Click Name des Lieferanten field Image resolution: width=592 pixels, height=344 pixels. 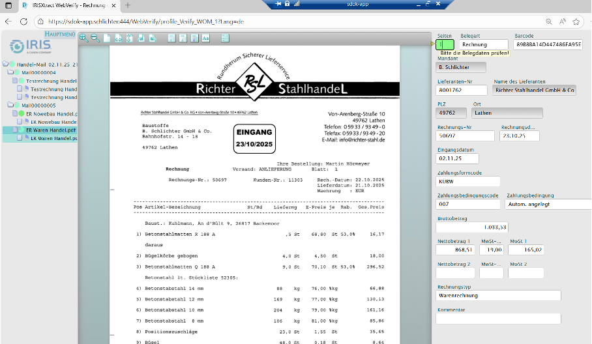pos(534,90)
